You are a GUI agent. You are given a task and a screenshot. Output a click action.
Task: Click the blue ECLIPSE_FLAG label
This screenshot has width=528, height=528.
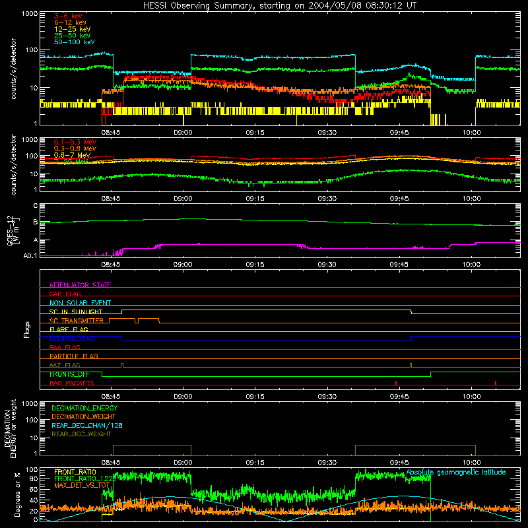pyautogui.click(x=72, y=339)
